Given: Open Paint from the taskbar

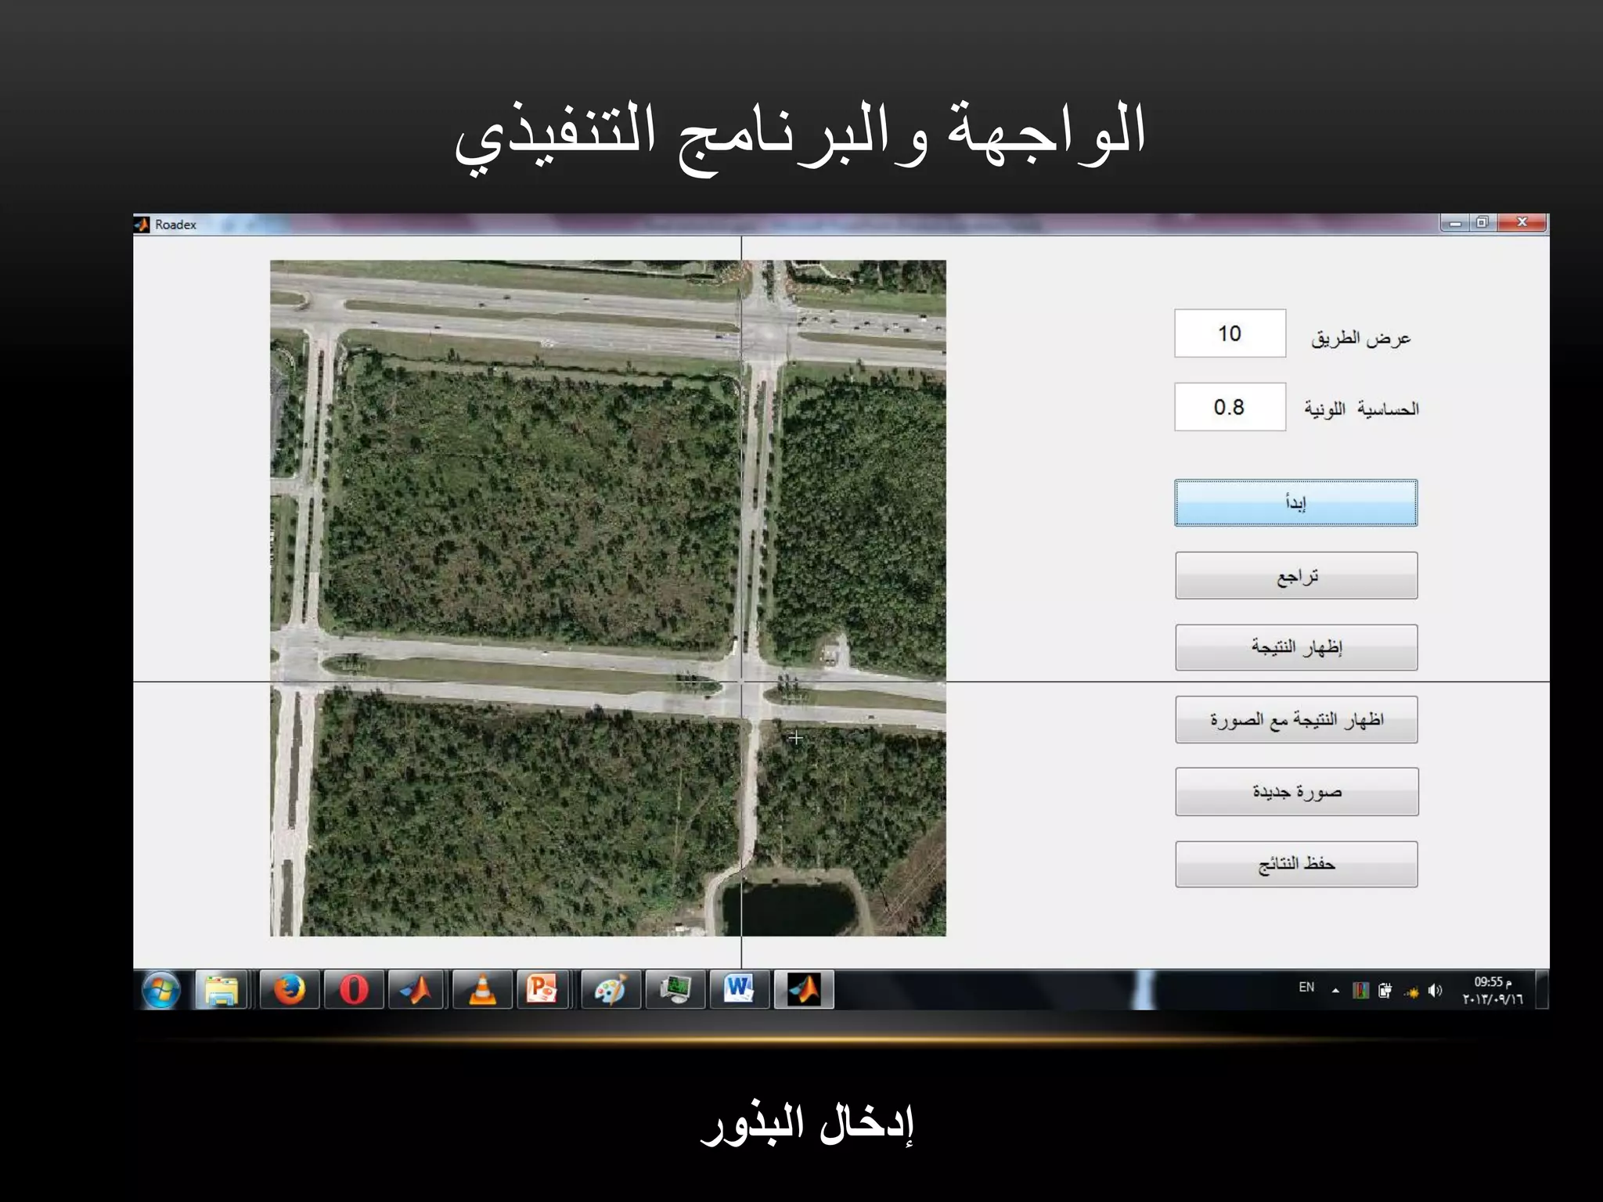Looking at the screenshot, I should 611,990.
